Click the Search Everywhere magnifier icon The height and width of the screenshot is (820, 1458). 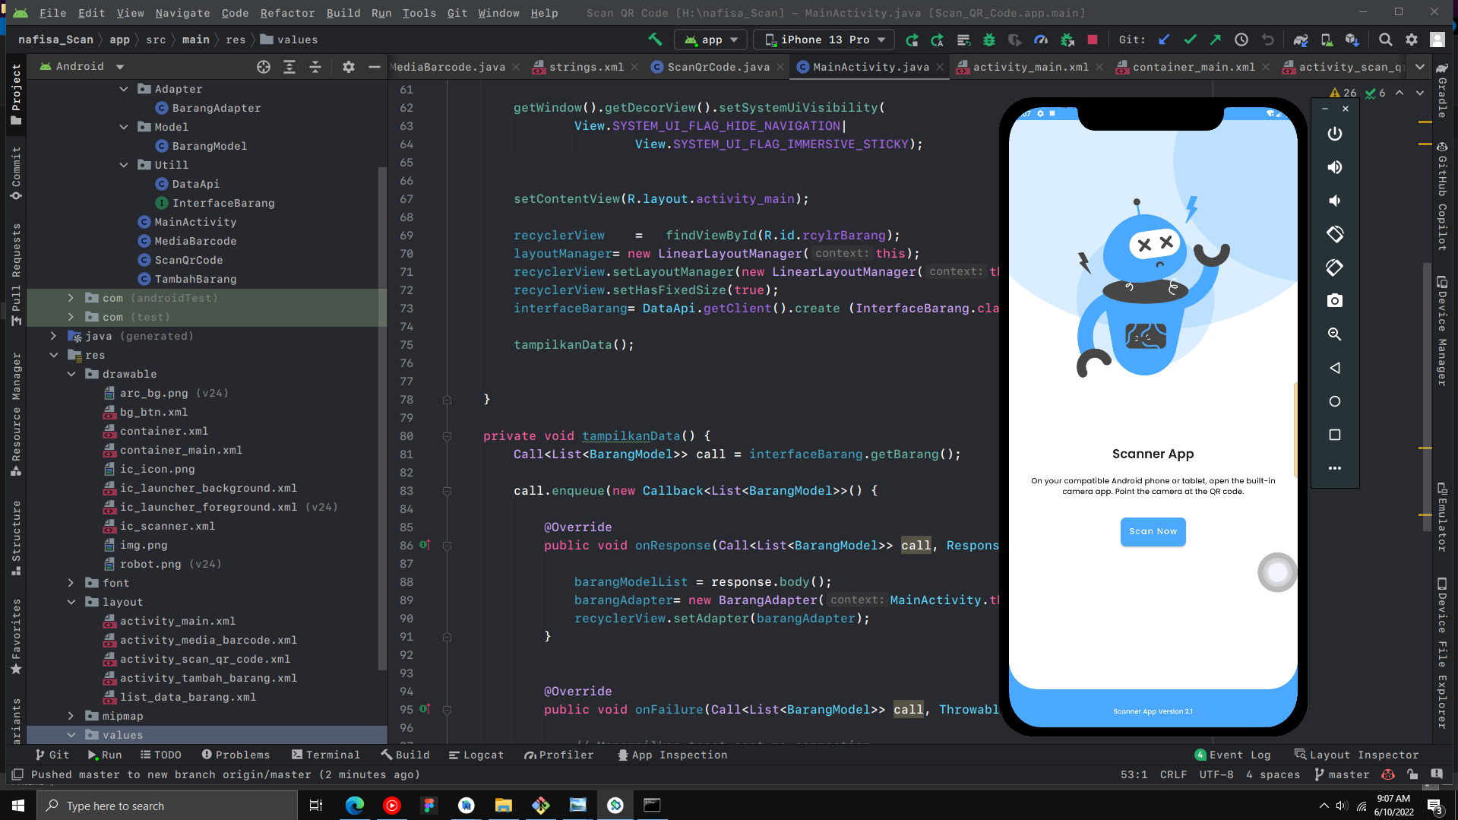coord(1386,40)
